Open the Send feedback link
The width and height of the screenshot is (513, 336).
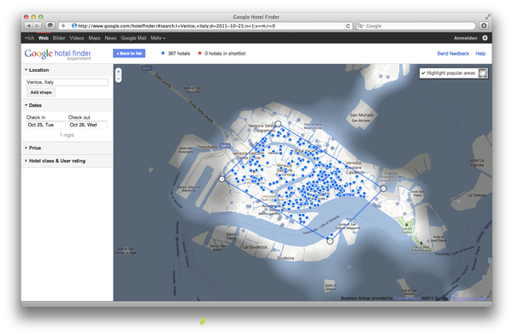453,53
